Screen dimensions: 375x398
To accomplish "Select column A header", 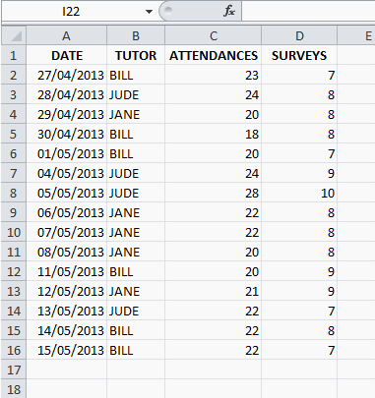I will [67, 35].
